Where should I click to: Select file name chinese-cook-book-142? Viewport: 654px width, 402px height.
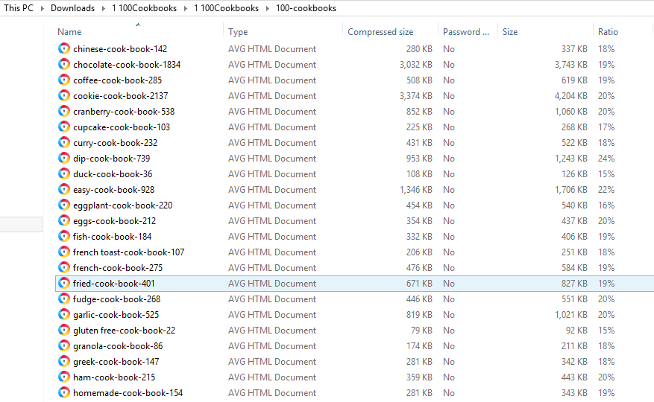pos(120,49)
